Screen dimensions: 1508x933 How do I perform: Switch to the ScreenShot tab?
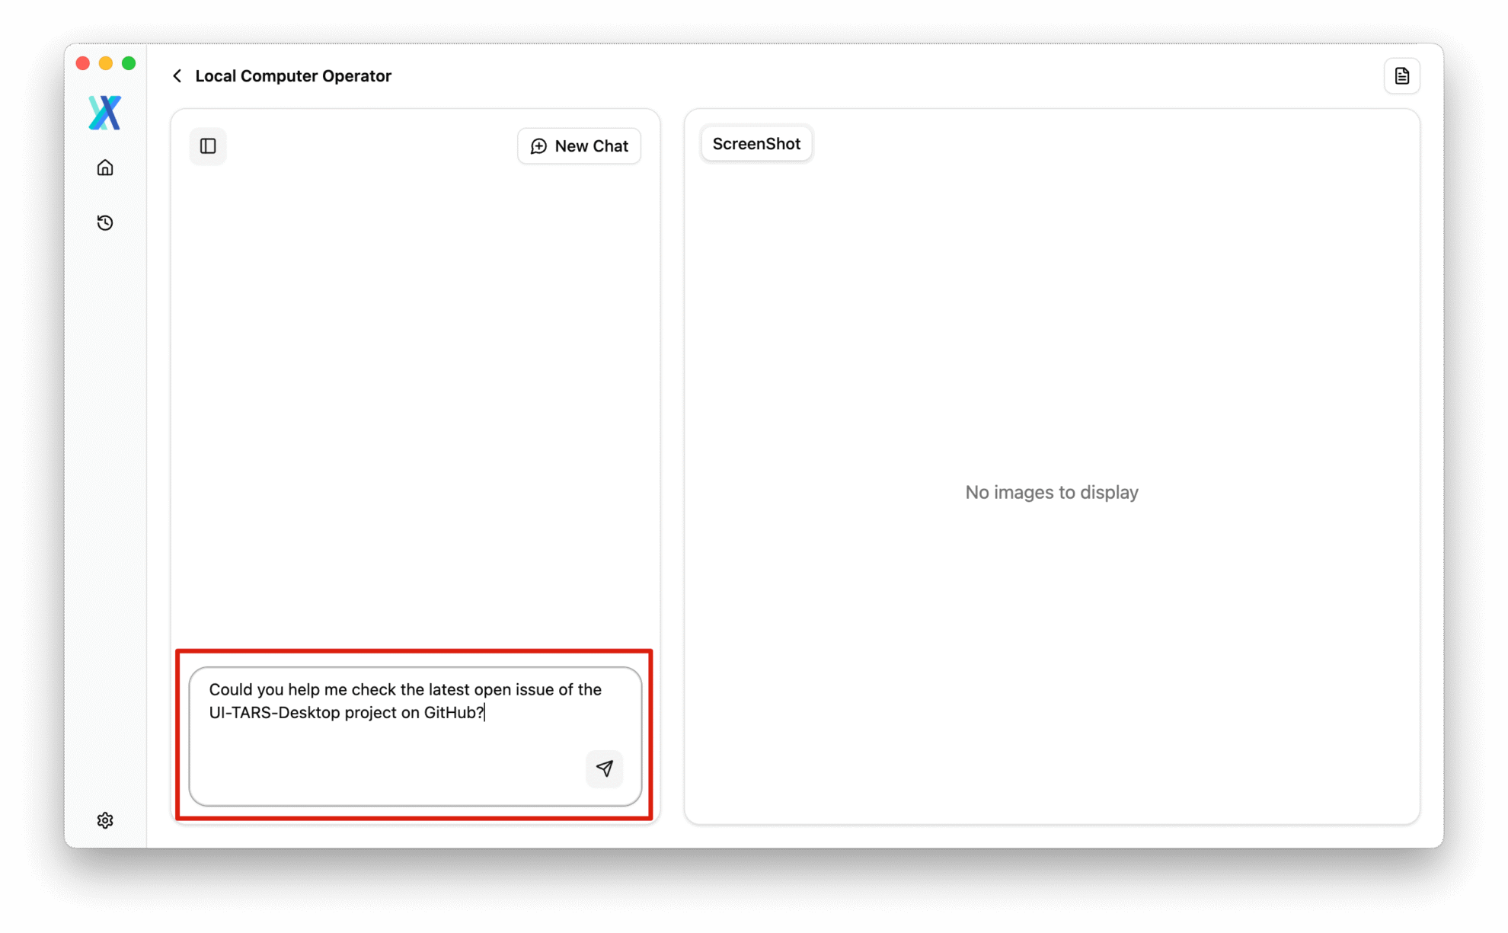[x=756, y=144]
